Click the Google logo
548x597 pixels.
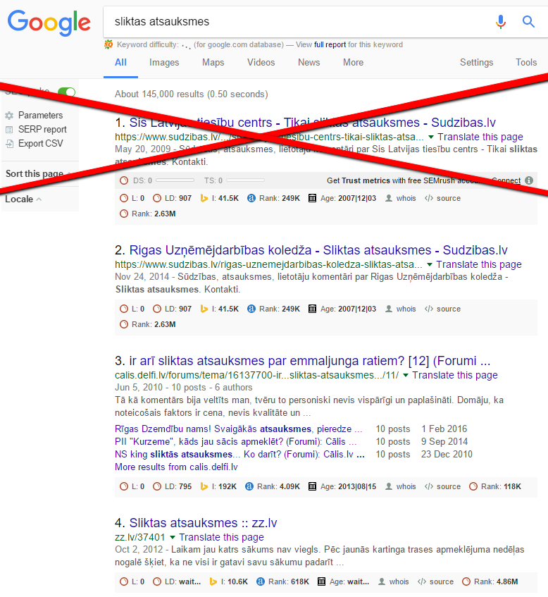(49, 23)
